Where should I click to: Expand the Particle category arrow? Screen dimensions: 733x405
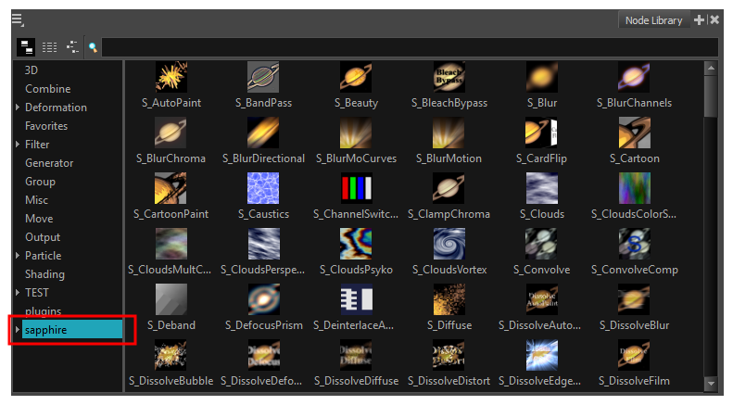click(x=18, y=256)
